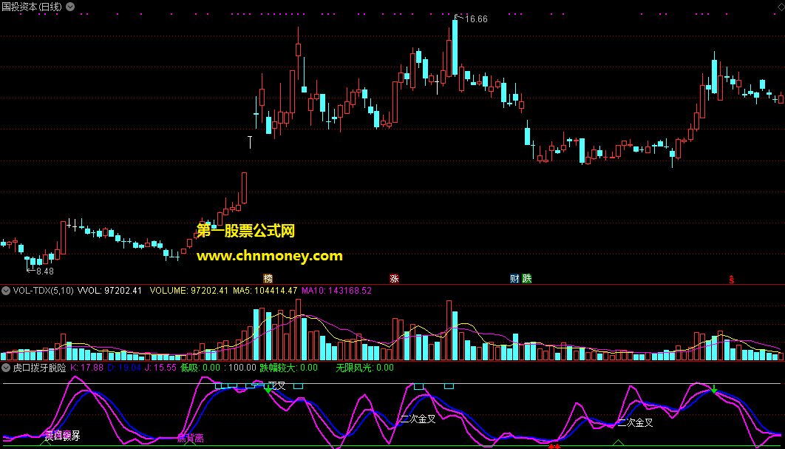Click the 死叉 signal label

tap(277, 386)
